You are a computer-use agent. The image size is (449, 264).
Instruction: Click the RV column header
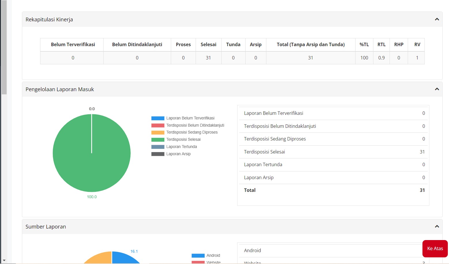(x=417, y=44)
